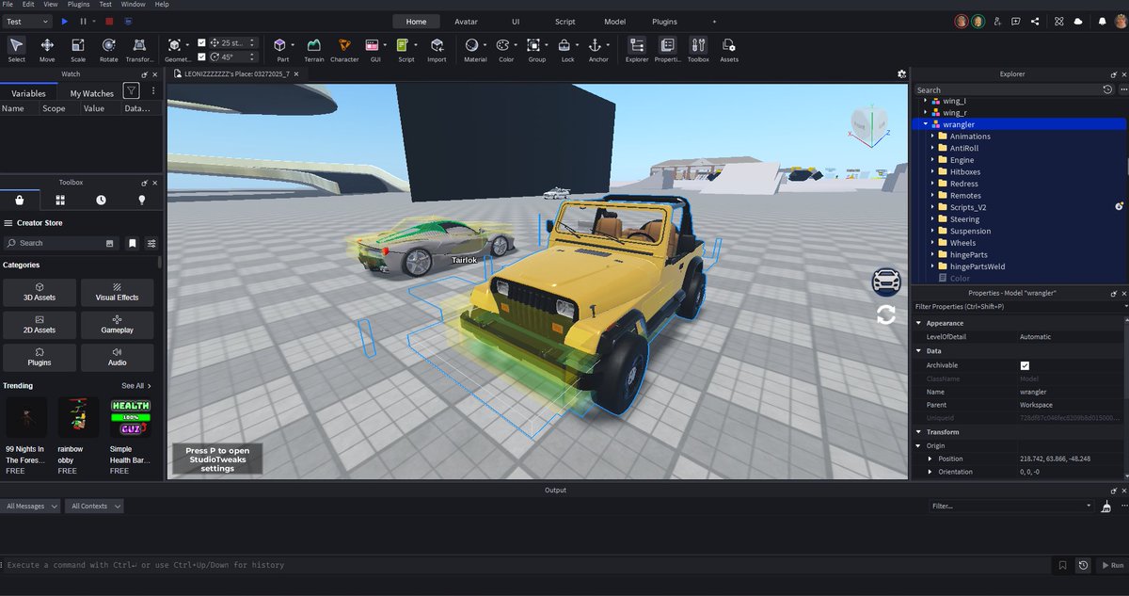
Task: Click the Watch filter icon
Action: (132, 91)
